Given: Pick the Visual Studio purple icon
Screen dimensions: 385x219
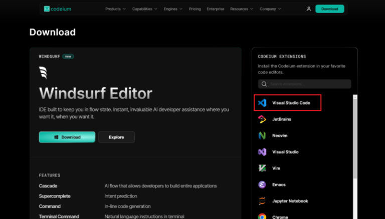Looking at the screenshot, I should click(x=262, y=151).
